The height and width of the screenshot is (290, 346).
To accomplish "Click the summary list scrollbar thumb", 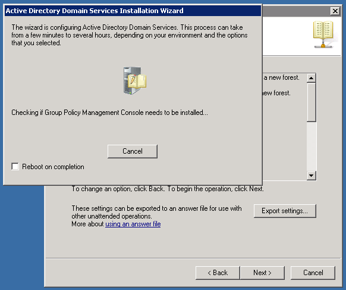I will [x=312, y=102].
